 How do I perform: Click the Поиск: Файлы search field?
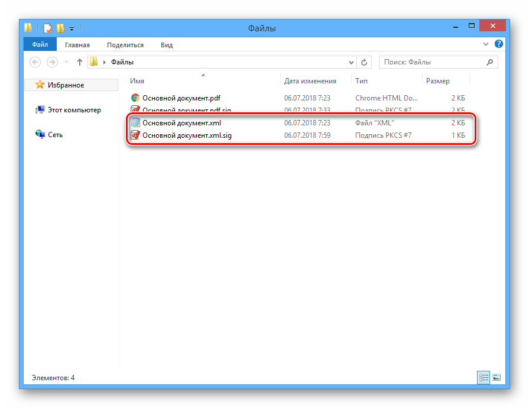[431, 62]
